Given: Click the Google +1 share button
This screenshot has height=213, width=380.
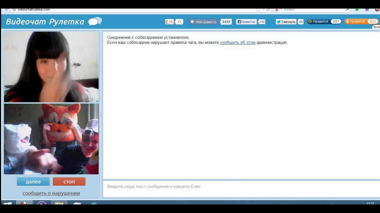Looking at the screenshot, I should (169, 22).
